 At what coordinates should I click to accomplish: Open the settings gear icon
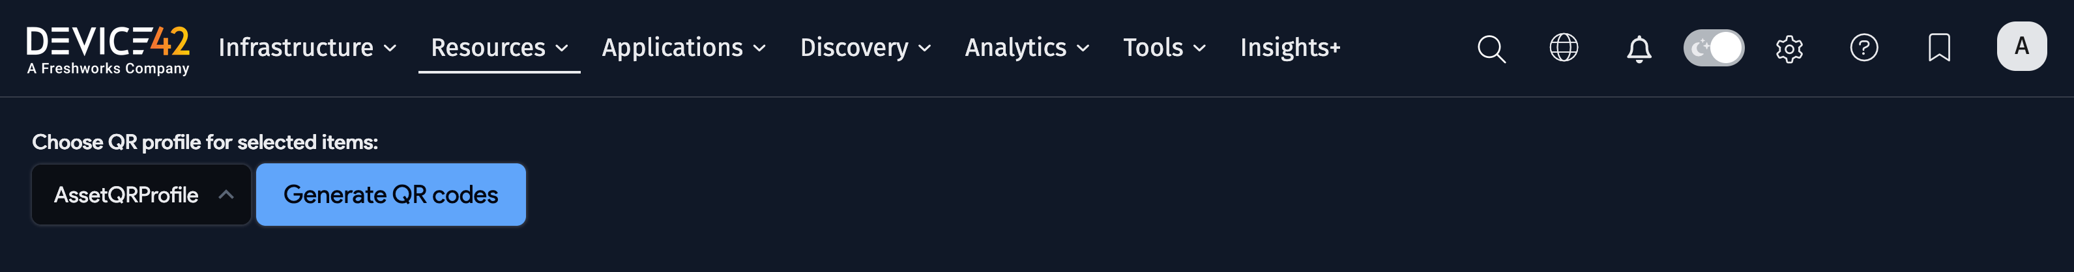tap(1789, 48)
